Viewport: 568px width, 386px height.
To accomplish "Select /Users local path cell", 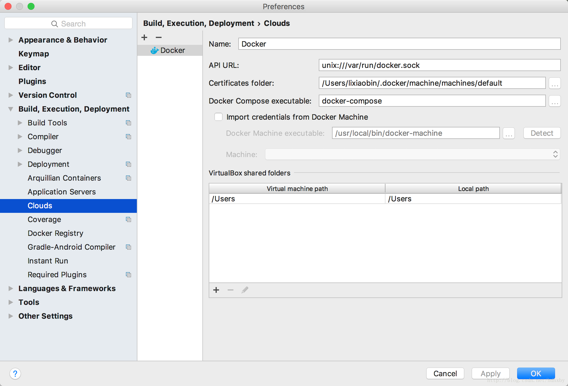I will coord(473,199).
